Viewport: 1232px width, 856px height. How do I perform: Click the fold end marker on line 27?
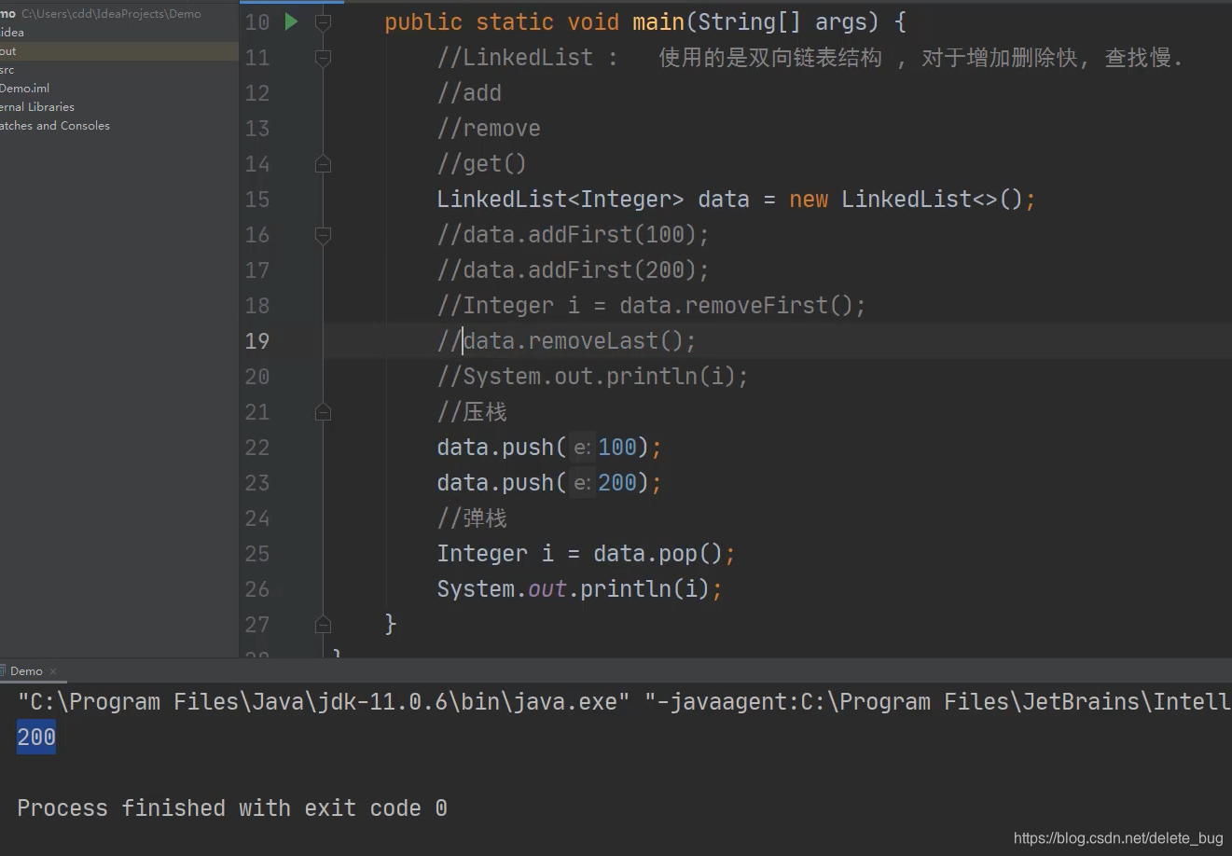pos(323,625)
